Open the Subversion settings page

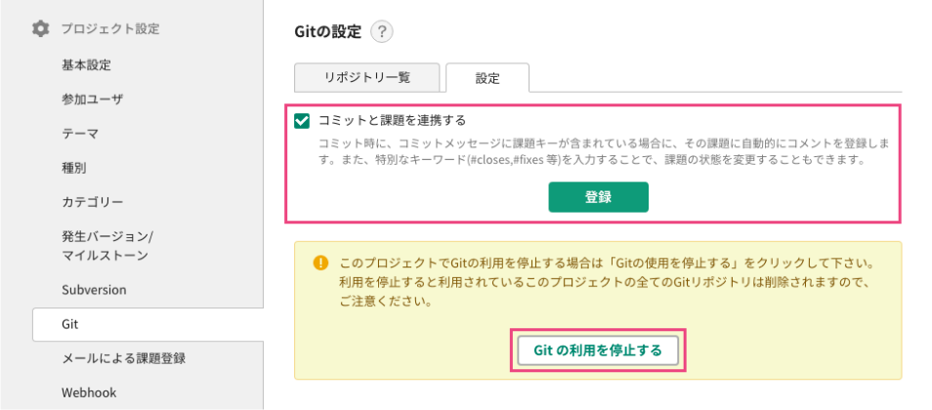pyautogui.click(x=94, y=290)
